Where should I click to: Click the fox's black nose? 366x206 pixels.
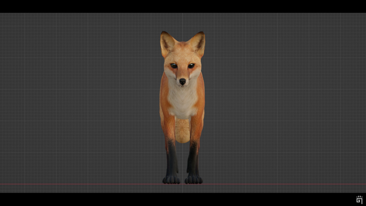182,82
